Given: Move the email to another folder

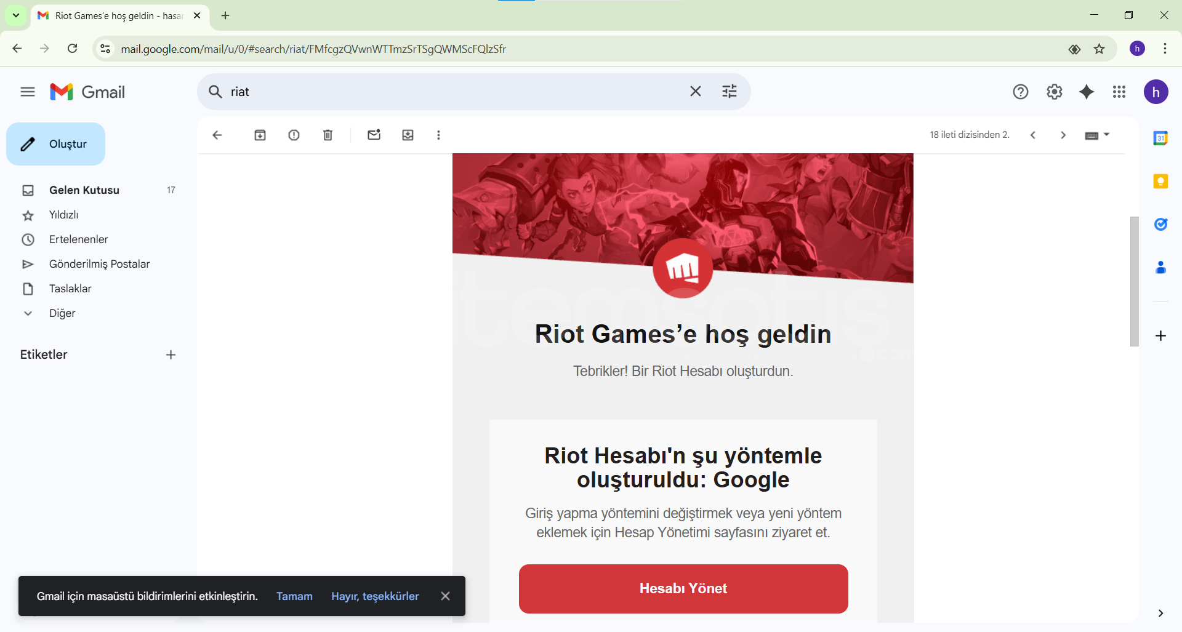Looking at the screenshot, I should click(x=408, y=135).
